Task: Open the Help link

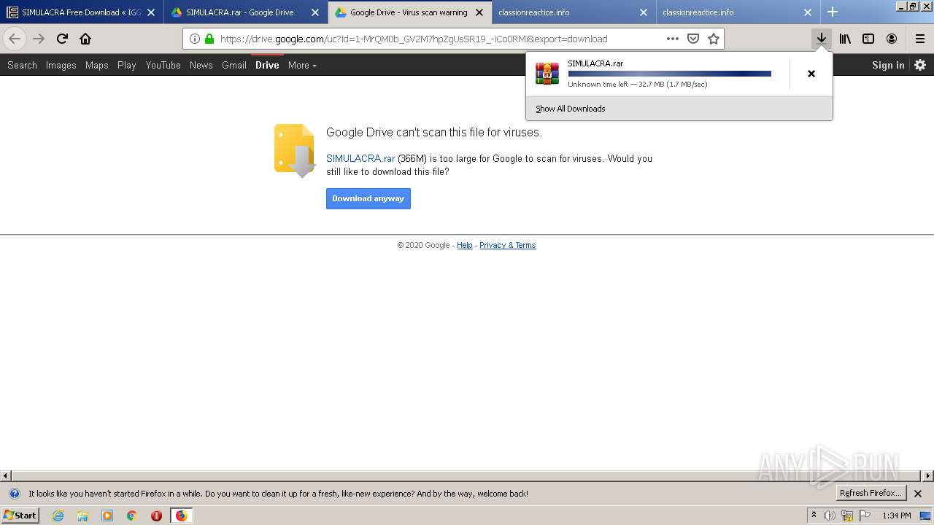Action: click(465, 245)
